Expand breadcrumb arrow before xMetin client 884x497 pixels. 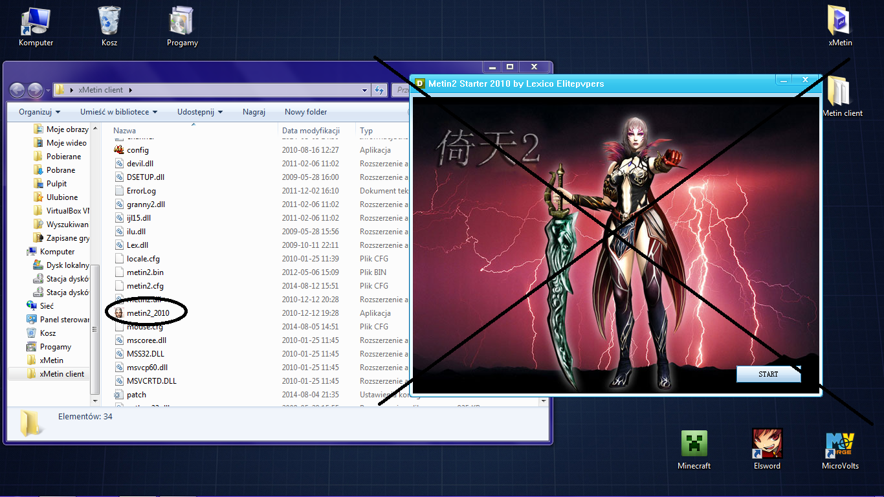pyautogui.click(x=72, y=90)
